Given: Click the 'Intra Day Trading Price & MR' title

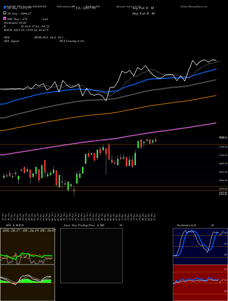Looking at the screenshot, I should point(84,225).
